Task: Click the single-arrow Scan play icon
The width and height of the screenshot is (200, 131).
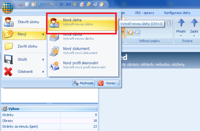Action: [61, 4]
